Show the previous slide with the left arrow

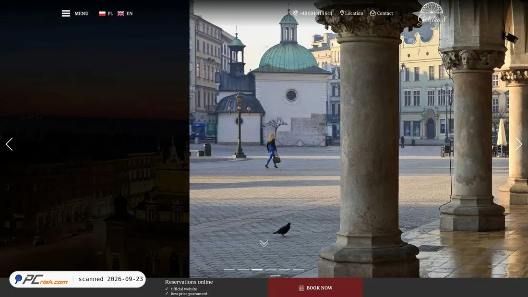point(9,144)
